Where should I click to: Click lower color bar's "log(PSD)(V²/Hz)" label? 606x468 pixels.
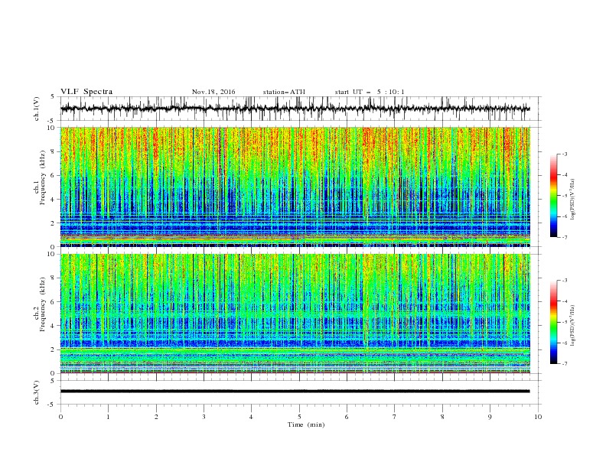(x=573, y=326)
